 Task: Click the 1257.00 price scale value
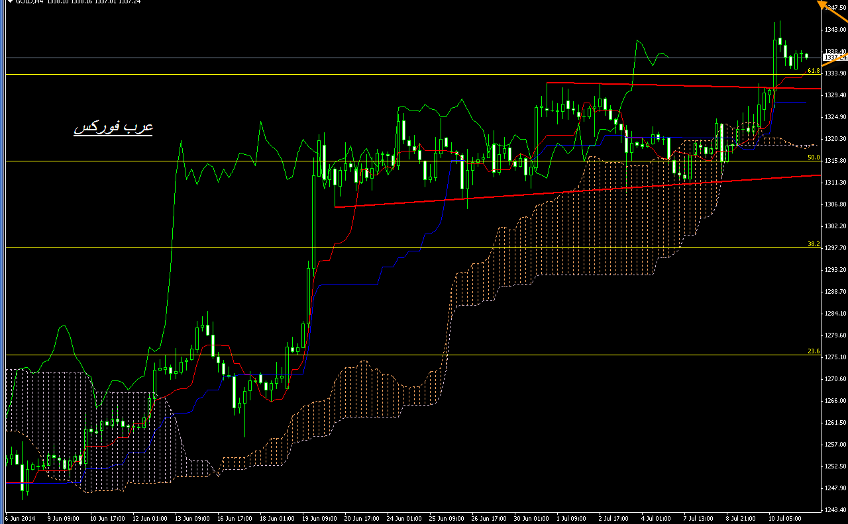(x=835, y=444)
